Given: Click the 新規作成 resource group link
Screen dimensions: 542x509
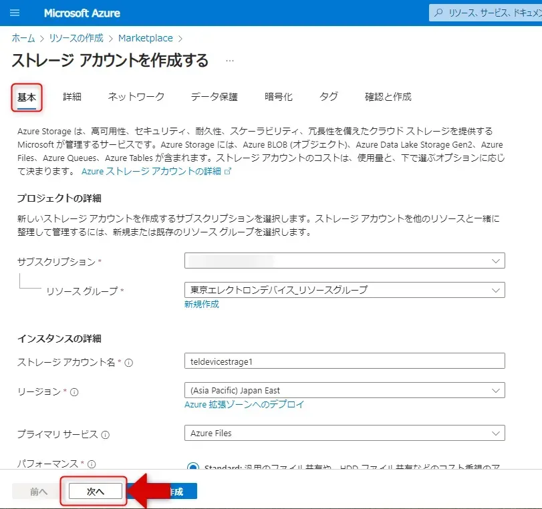Looking at the screenshot, I should (201, 305).
